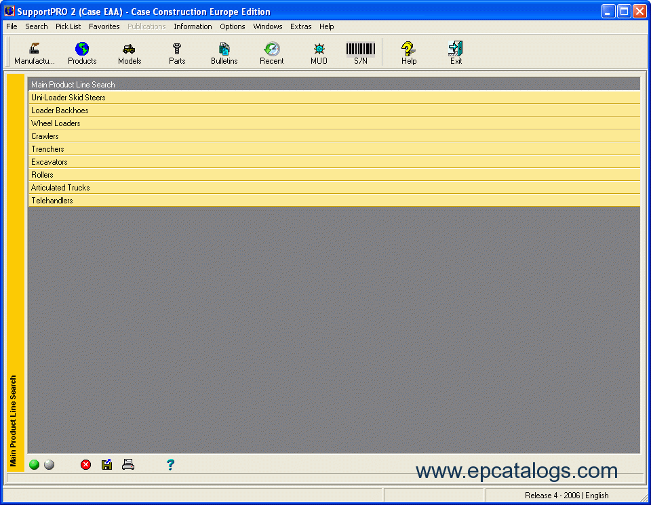Open the Models toolbar icon
Viewport: 651px width, 505px height.
[130, 53]
